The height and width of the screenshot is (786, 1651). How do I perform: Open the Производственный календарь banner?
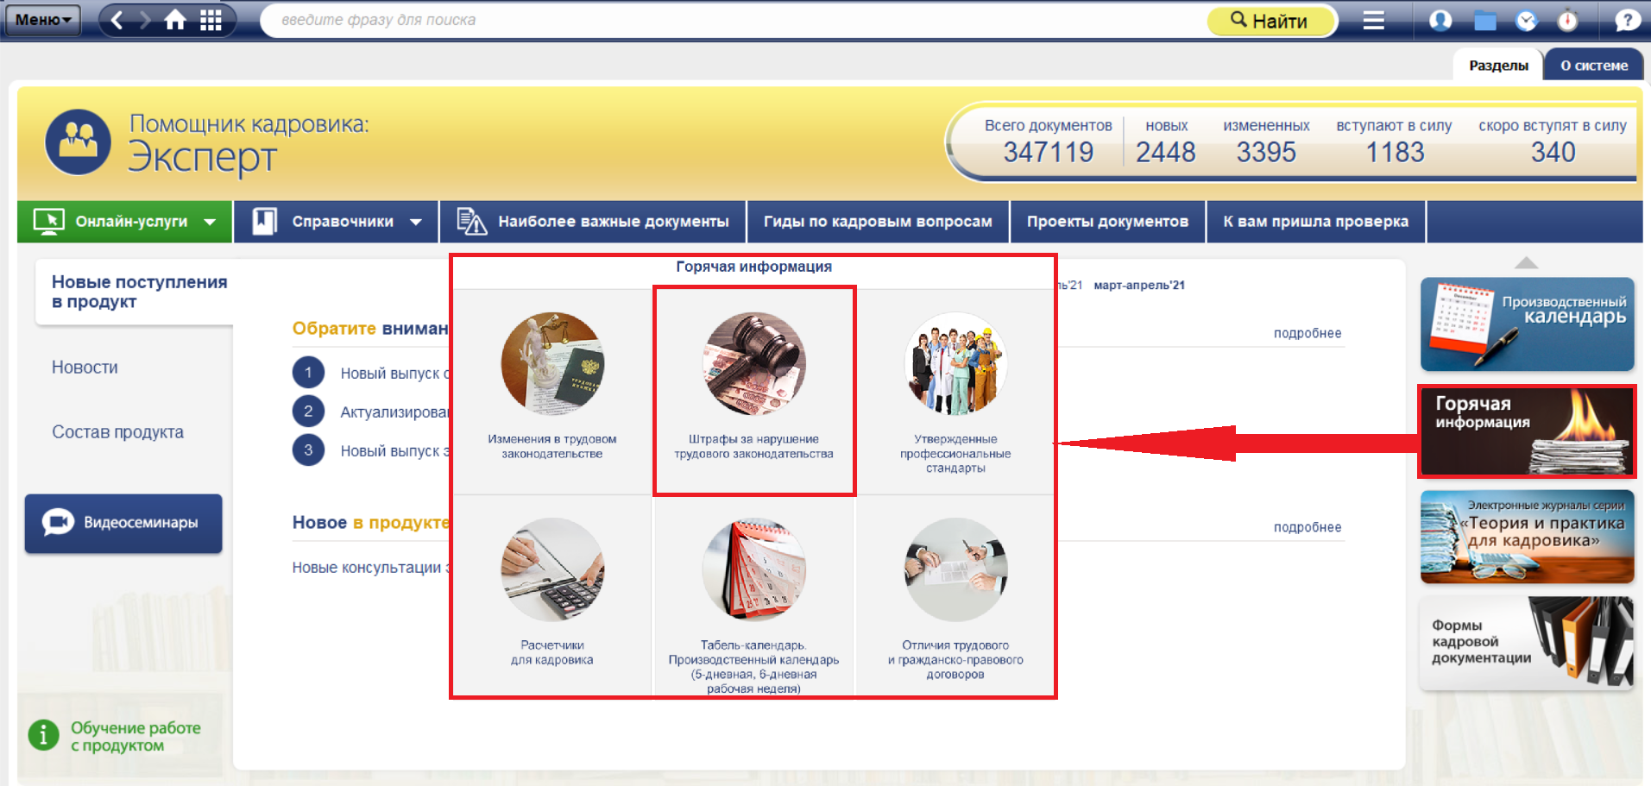pyautogui.click(x=1527, y=324)
